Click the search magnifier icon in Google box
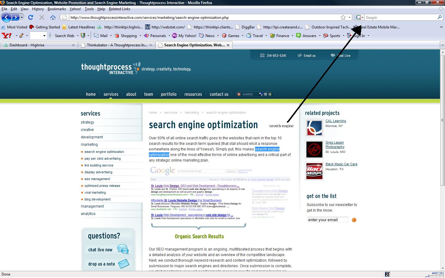 tap(439, 17)
